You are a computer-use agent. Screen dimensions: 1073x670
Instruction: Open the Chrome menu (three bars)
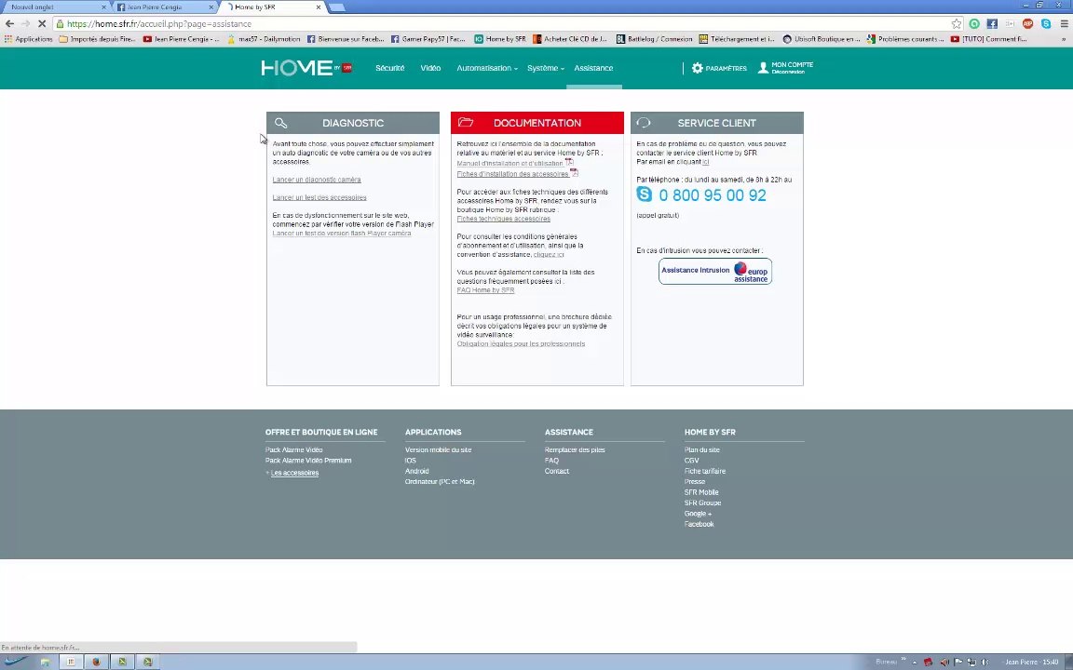pyautogui.click(x=1064, y=23)
